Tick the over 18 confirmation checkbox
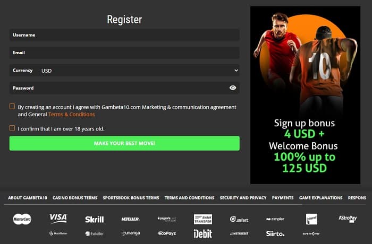 (x=12, y=128)
